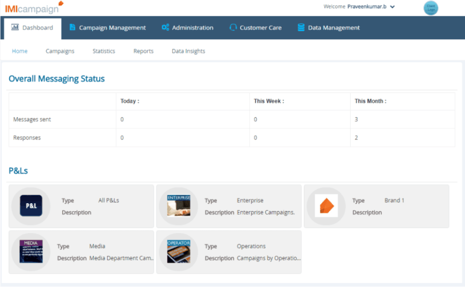Click the Responses row label
Image resolution: width=465 pixels, height=287 pixels.
[27, 138]
